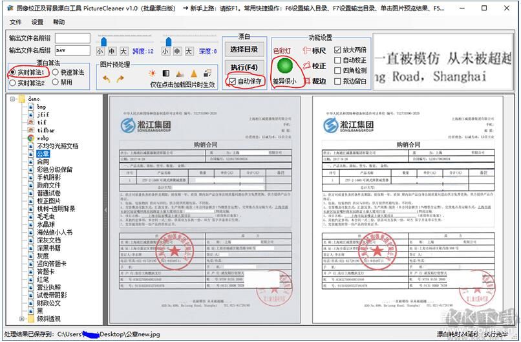This screenshot has width=521, height=342.
Task: Enable the 自动校正 checkbox
Action: pyautogui.click(x=337, y=60)
